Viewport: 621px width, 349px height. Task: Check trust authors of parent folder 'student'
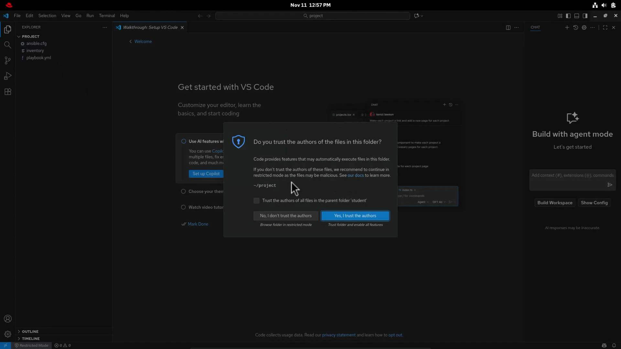pos(256,200)
